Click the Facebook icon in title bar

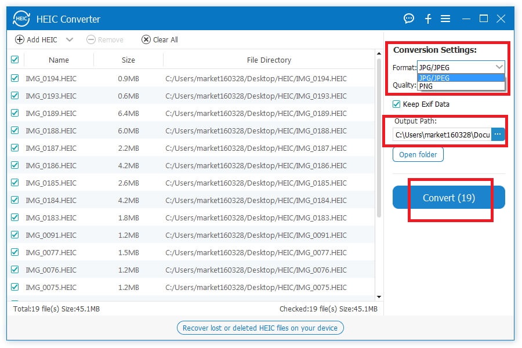pos(428,19)
